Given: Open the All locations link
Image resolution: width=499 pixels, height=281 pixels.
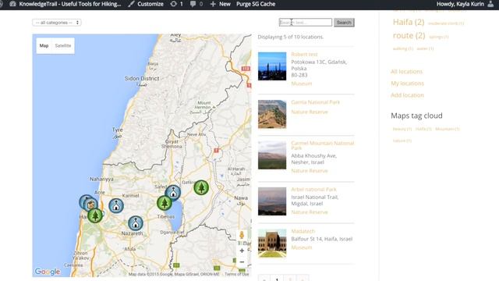Looking at the screenshot, I should pyautogui.click(x=407, y=71).
